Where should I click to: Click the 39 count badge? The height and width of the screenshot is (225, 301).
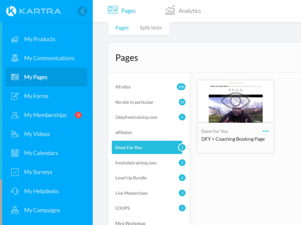182,102
